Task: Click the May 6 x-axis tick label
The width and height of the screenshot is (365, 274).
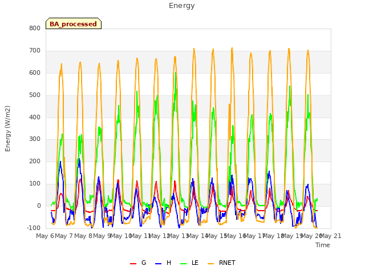Action: coord(45,236)
